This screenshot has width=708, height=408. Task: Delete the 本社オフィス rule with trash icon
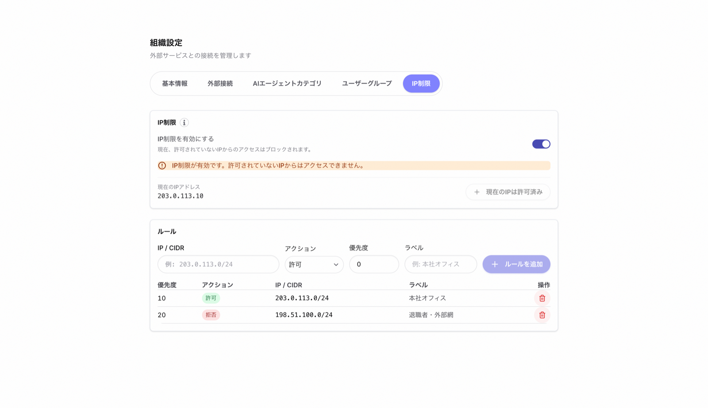click(542, 298)
